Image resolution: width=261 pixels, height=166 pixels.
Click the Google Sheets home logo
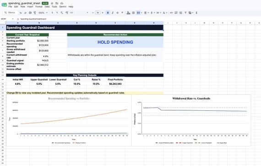(x=4, y=5)
